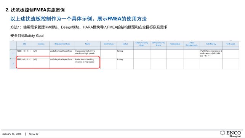The image size is (245, 138).
Task: Click the filter box under Name header
Action: pos(88,48)
